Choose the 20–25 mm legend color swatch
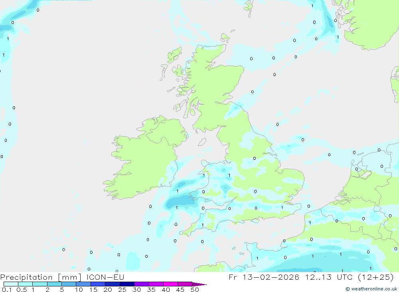This screenshot has height=292, width=399. 113,284
